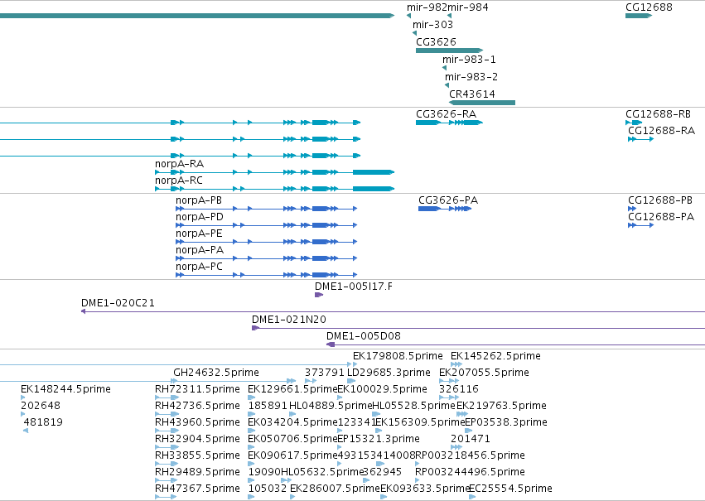Screen dimensions: 705x501
Task: Click the 201471 EST label
Action: (471, 439)
